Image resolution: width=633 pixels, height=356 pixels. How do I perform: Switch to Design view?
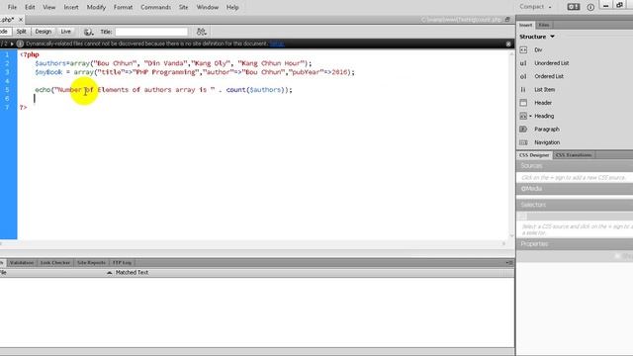click(44, 32)
